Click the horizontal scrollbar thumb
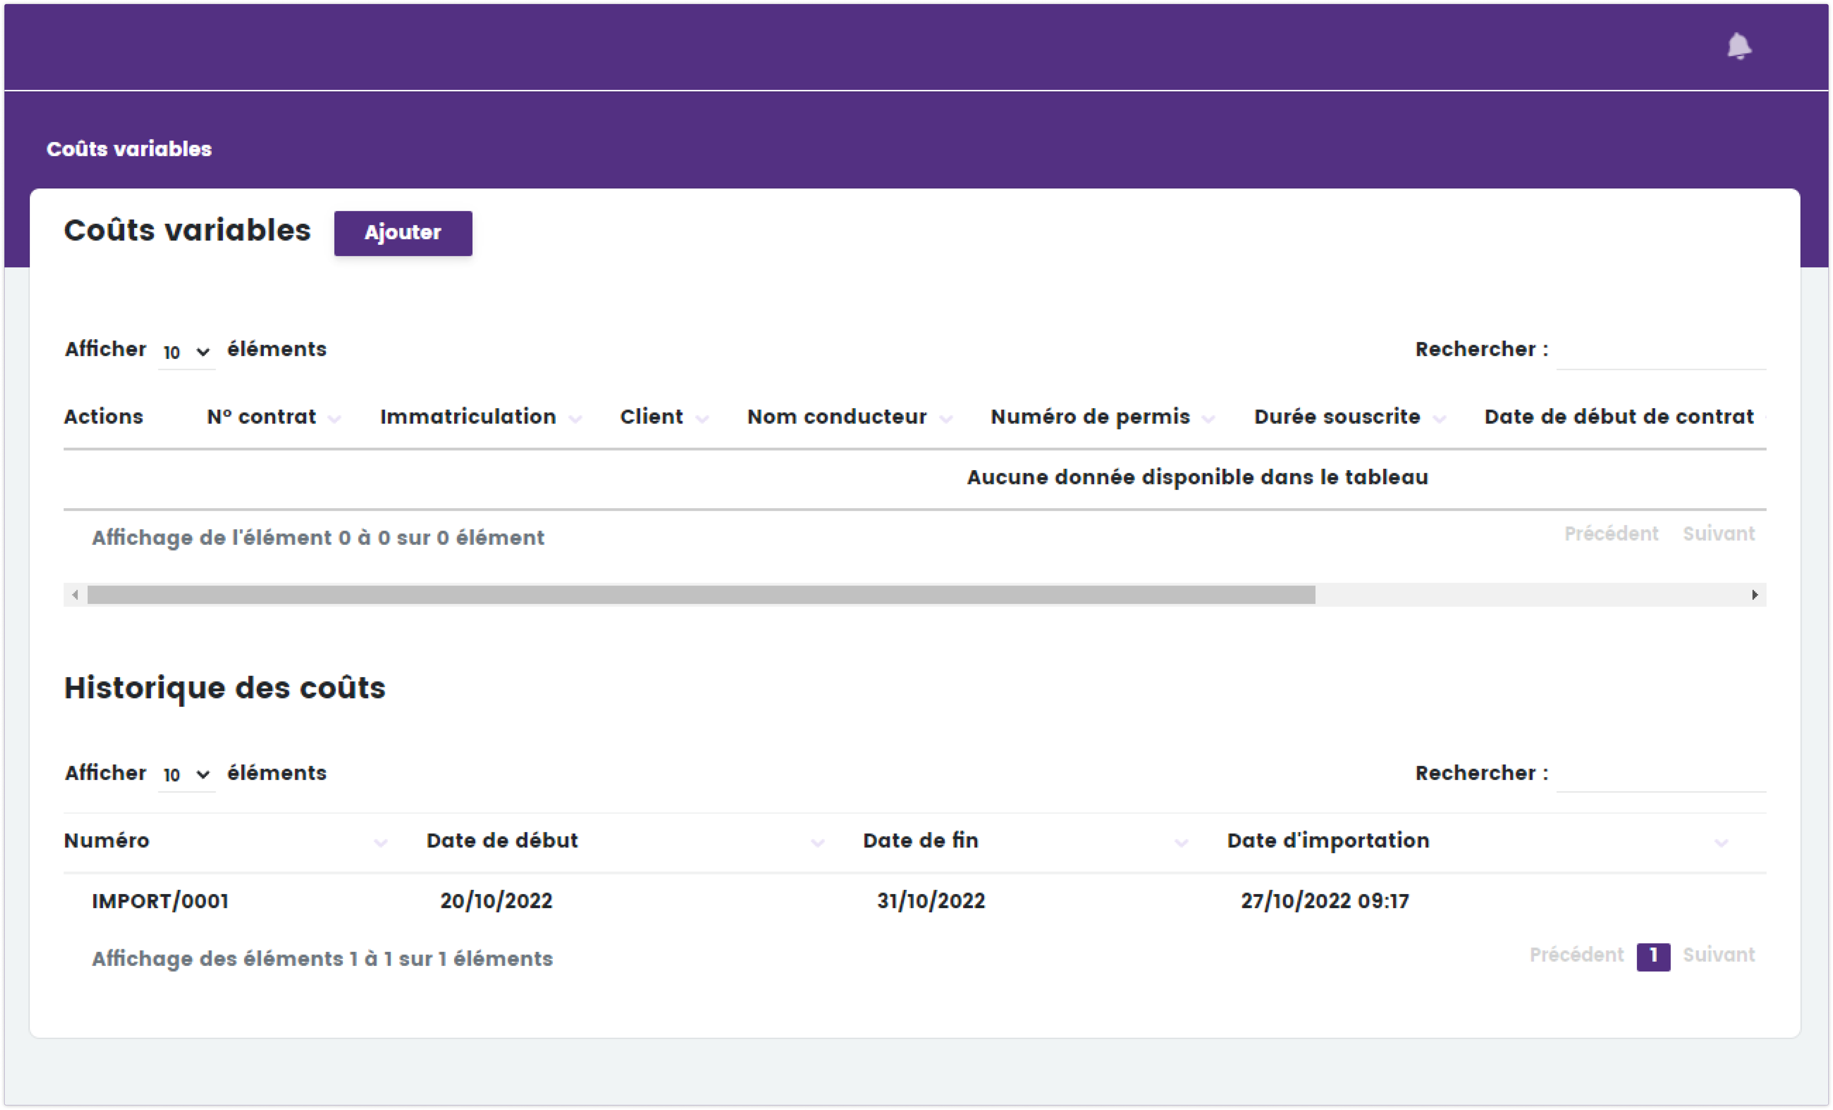This screenshot has height=1110, width=1833. click(x=701, y=595)
